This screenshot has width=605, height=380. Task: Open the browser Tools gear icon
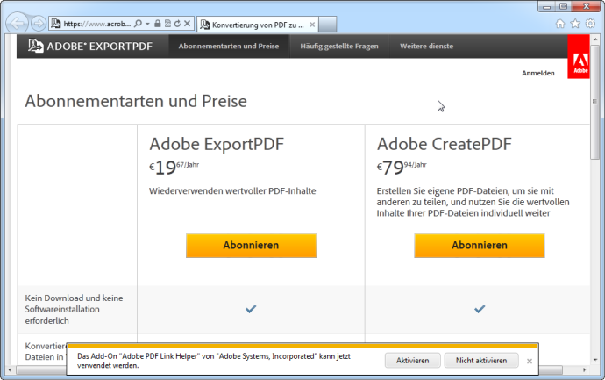click(590, 24)
